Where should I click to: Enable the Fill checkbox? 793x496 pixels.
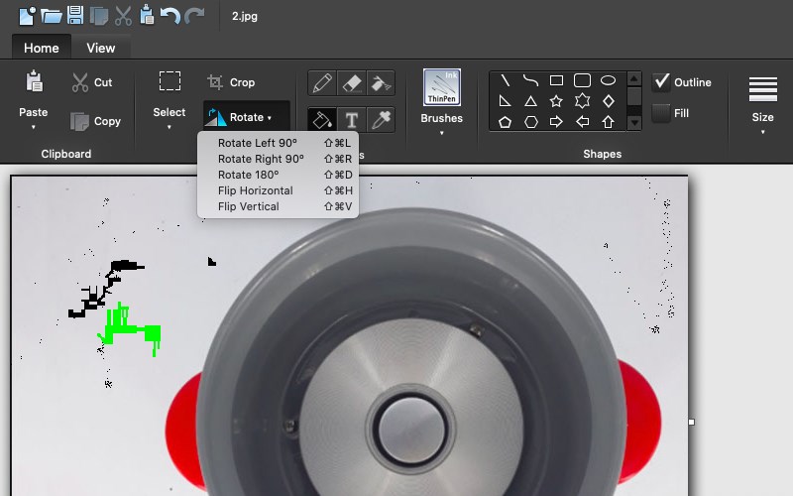pos(661,113)
